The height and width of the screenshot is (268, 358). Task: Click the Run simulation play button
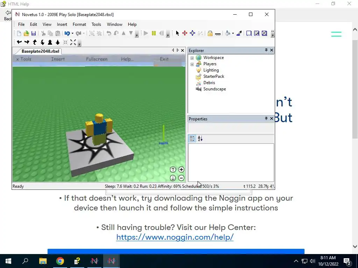[x=146, y=33]
